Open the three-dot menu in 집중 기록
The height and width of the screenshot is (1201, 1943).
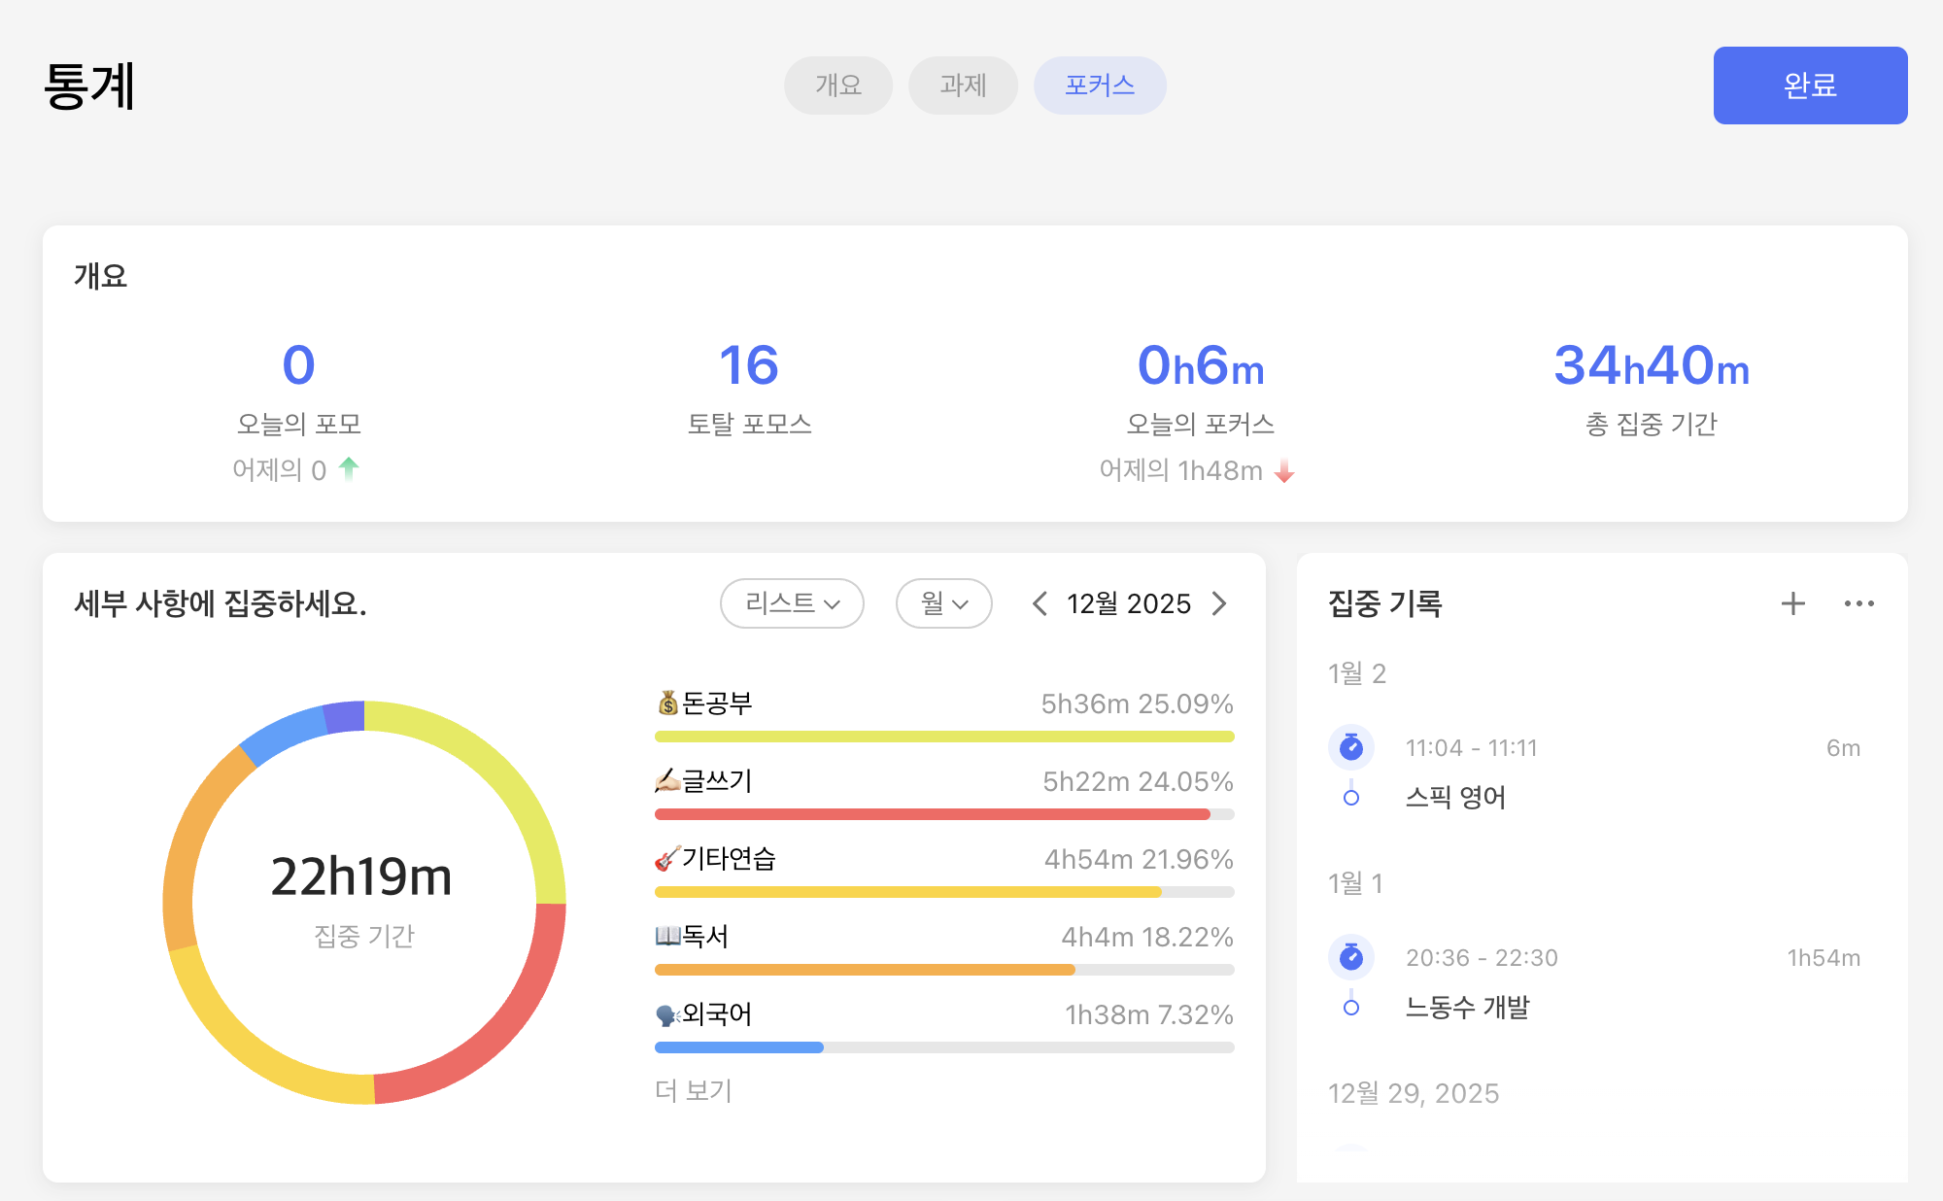(1858, 603)
